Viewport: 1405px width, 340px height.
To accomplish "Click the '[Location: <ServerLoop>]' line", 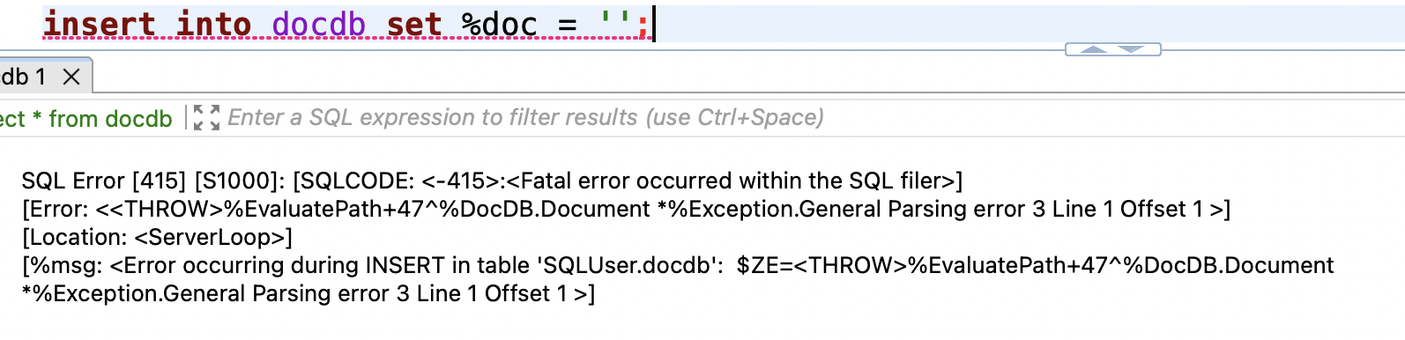I will pos(157,237).
